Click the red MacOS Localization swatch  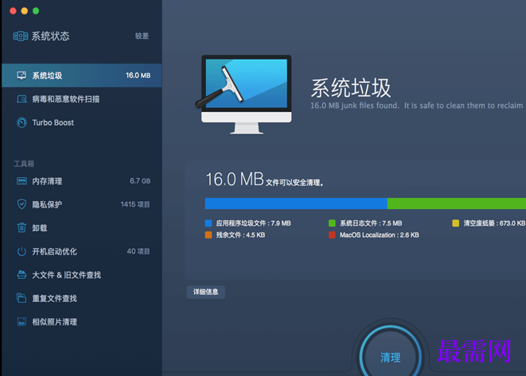[x=332, y=235]
